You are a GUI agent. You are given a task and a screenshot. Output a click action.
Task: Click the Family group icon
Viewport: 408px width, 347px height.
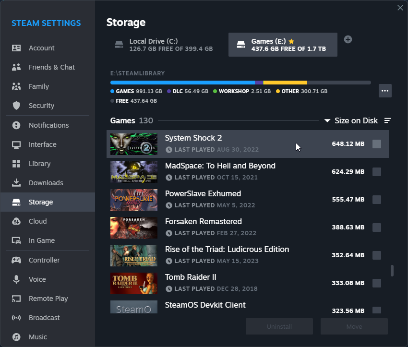coord(16,86)
